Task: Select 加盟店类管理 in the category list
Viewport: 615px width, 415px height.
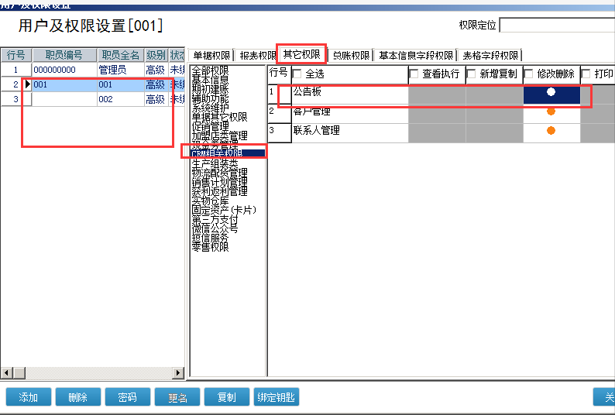Action: tap(220, 135)
